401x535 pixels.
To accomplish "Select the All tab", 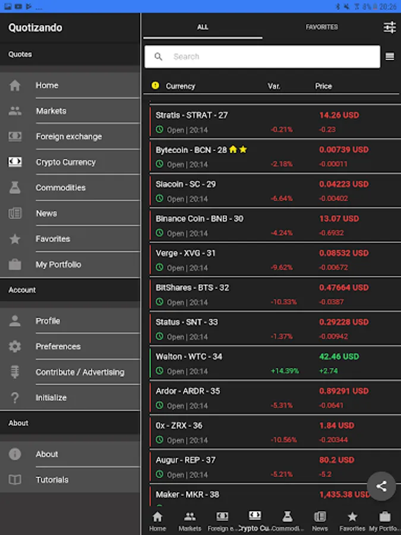I will click(x=203, y=27).
